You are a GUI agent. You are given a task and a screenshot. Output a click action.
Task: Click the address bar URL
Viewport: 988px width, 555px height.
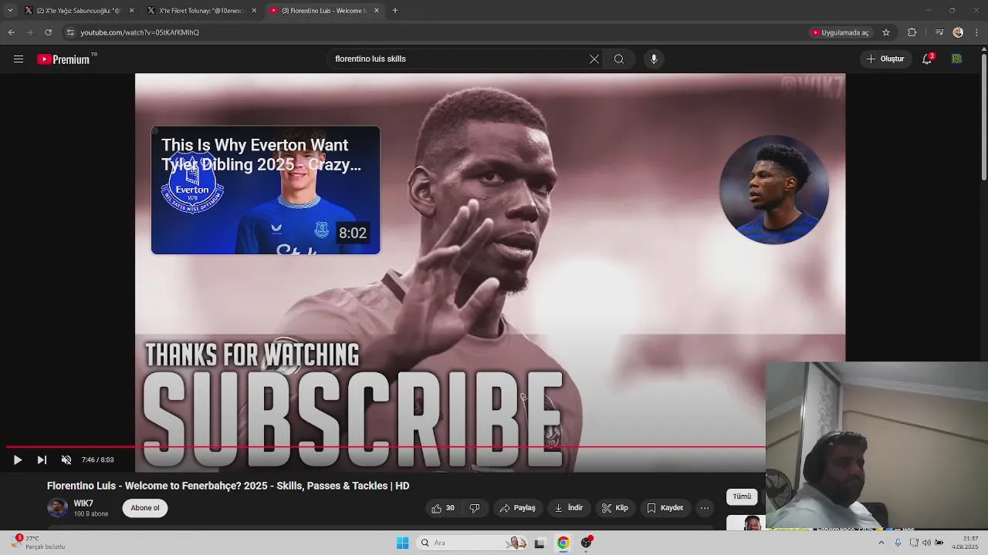140,32
